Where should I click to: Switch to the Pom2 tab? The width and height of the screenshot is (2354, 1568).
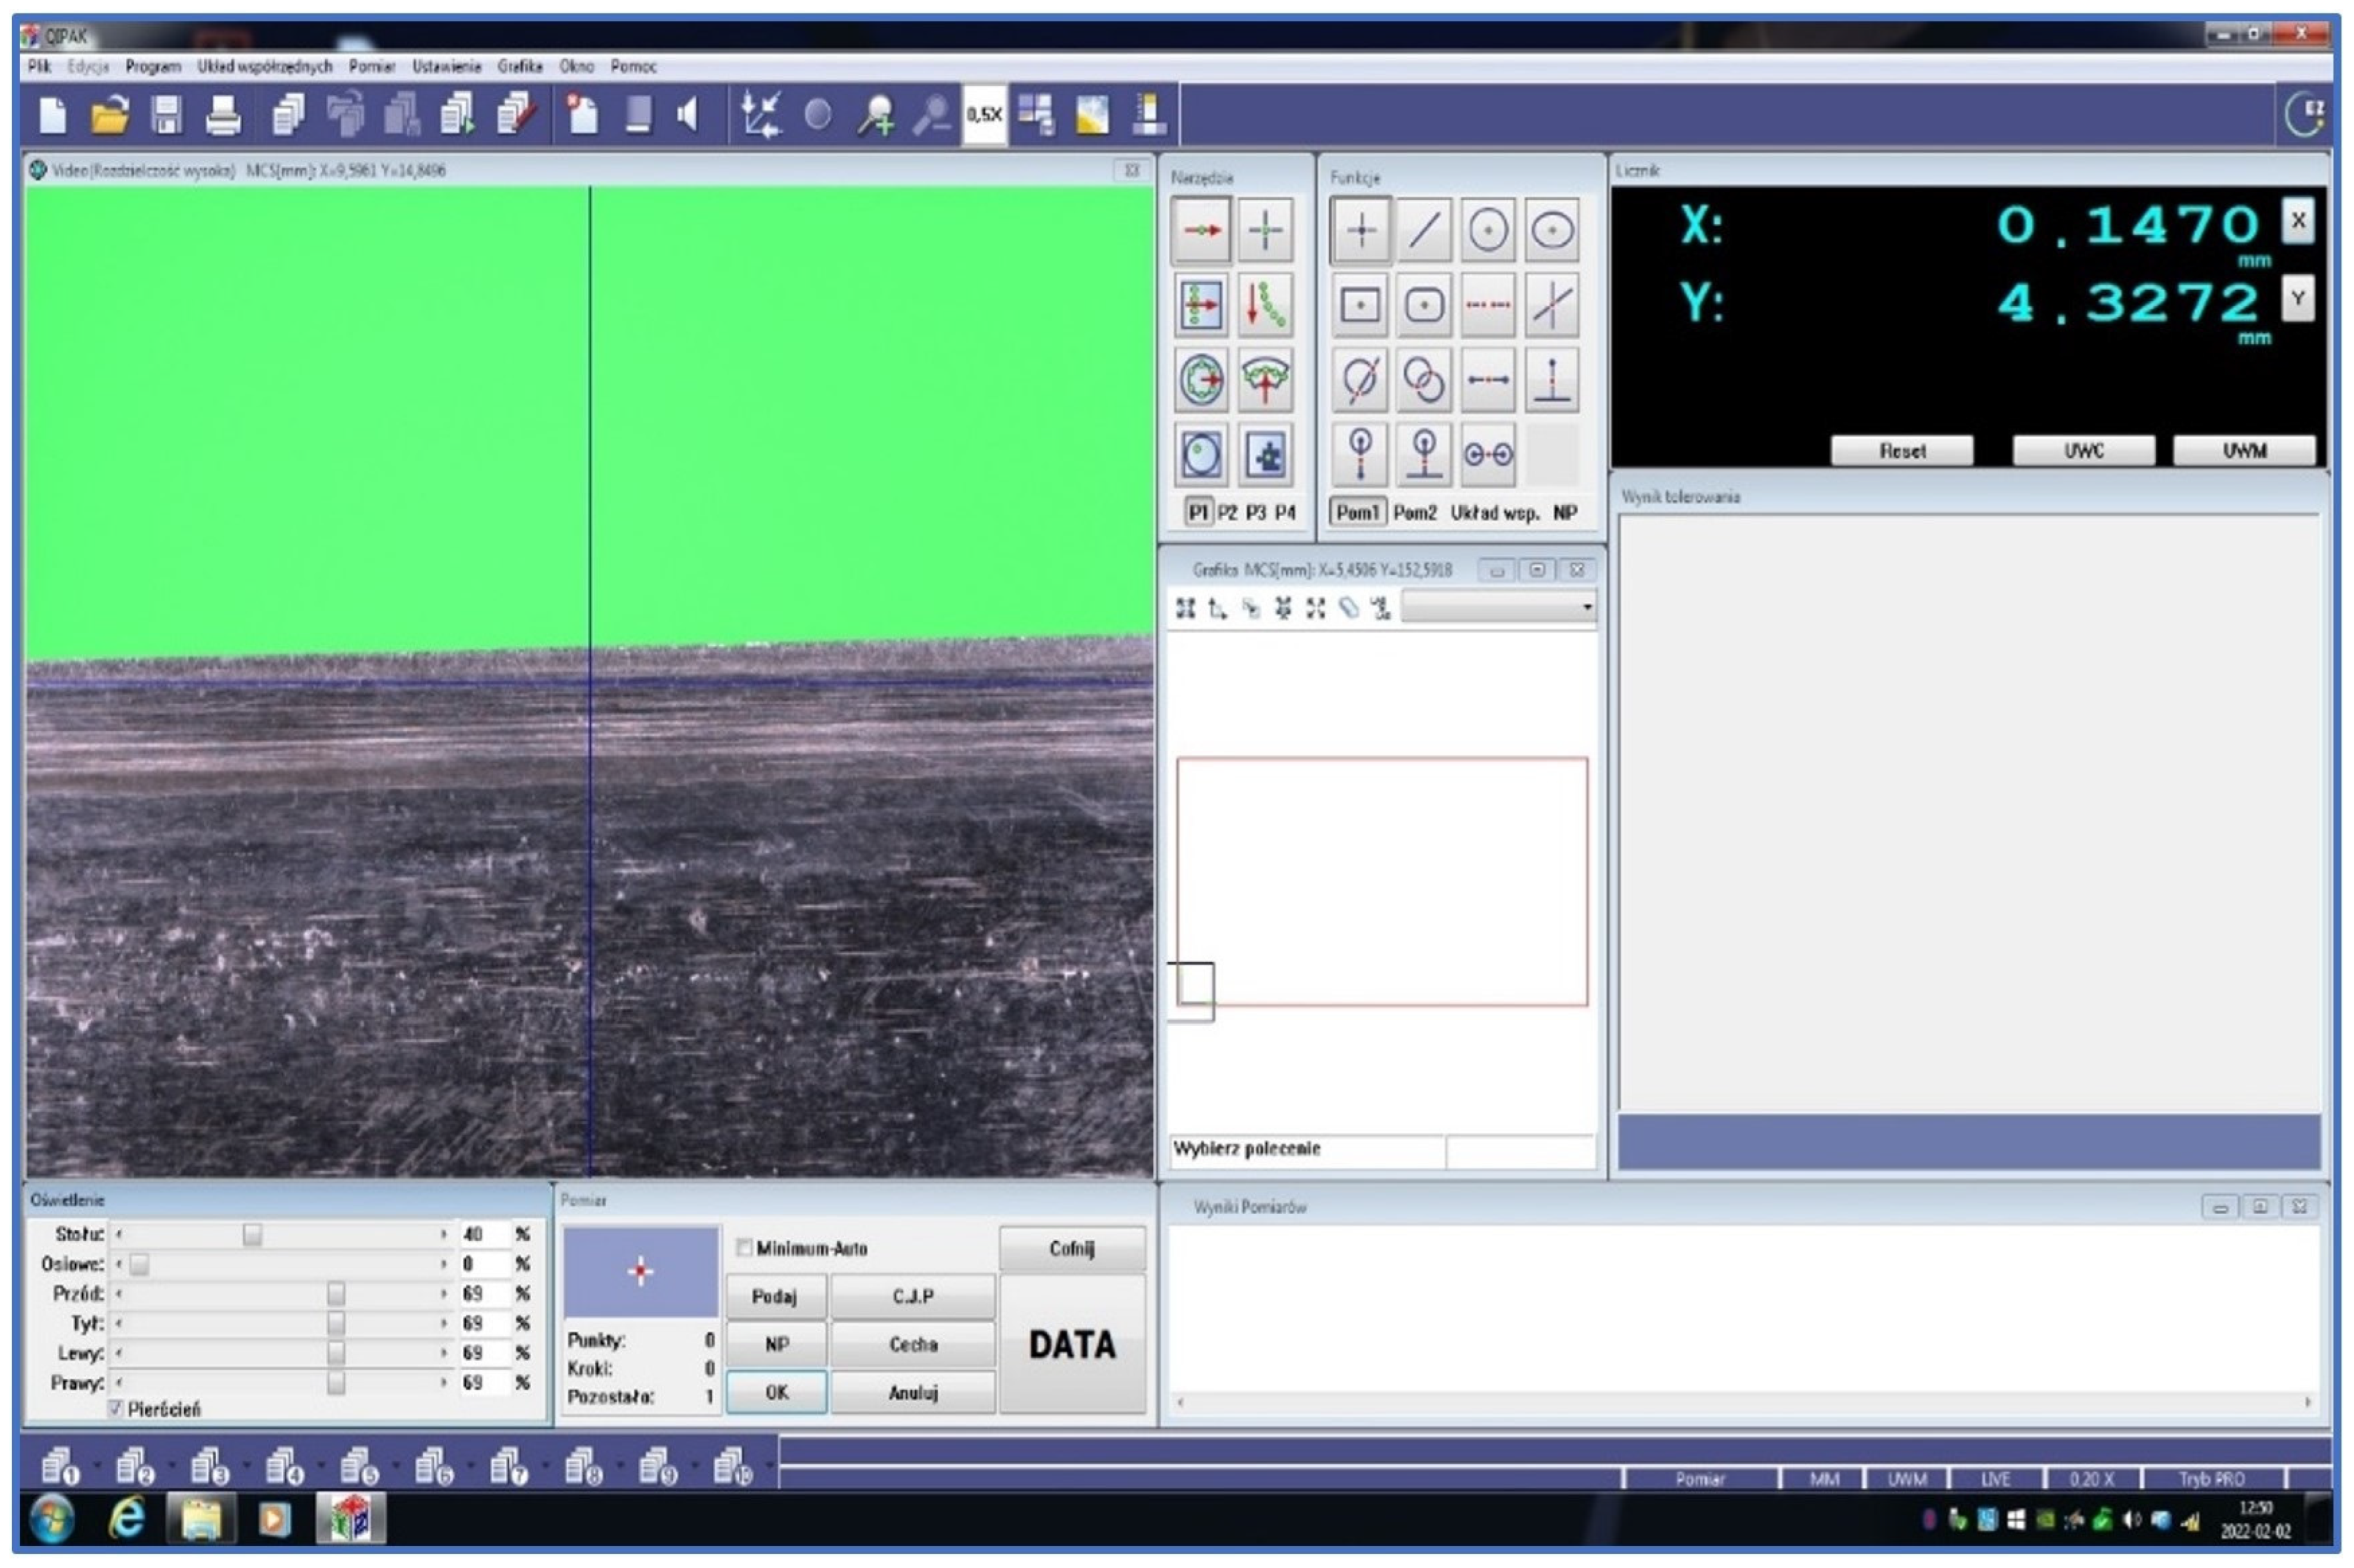click(1414, 512)
